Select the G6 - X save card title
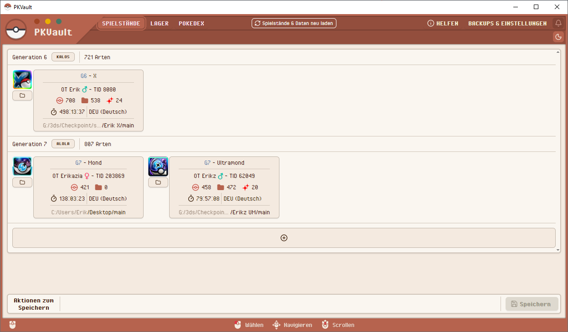Viewport: 568px width, 332px height. pyautogui.click(x=88, y=76)
